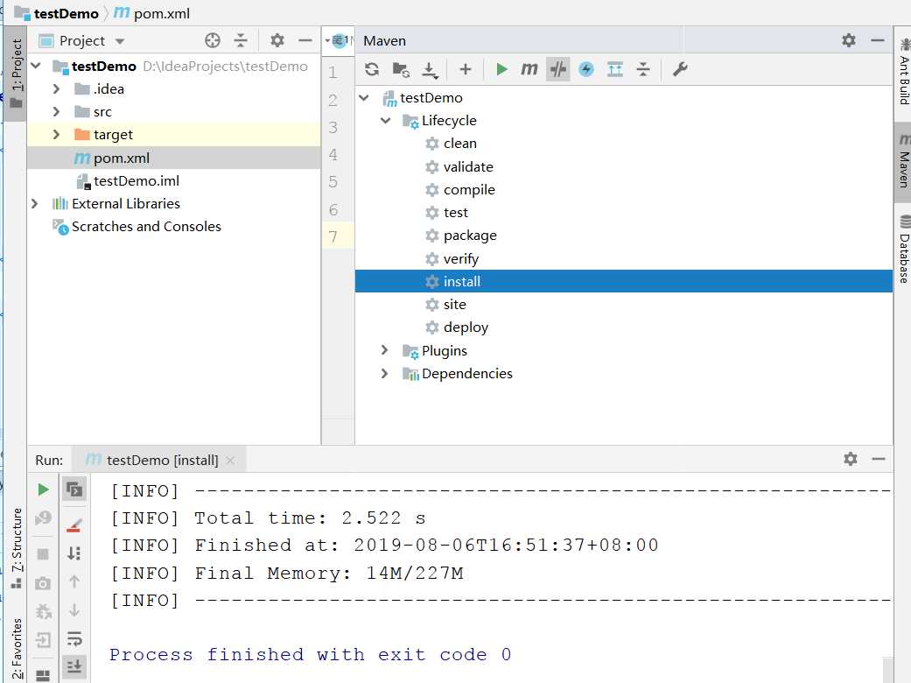This screenshot has width=911, height=683.
Task: Select the site lifecycle goal
Action: [445, 305]
